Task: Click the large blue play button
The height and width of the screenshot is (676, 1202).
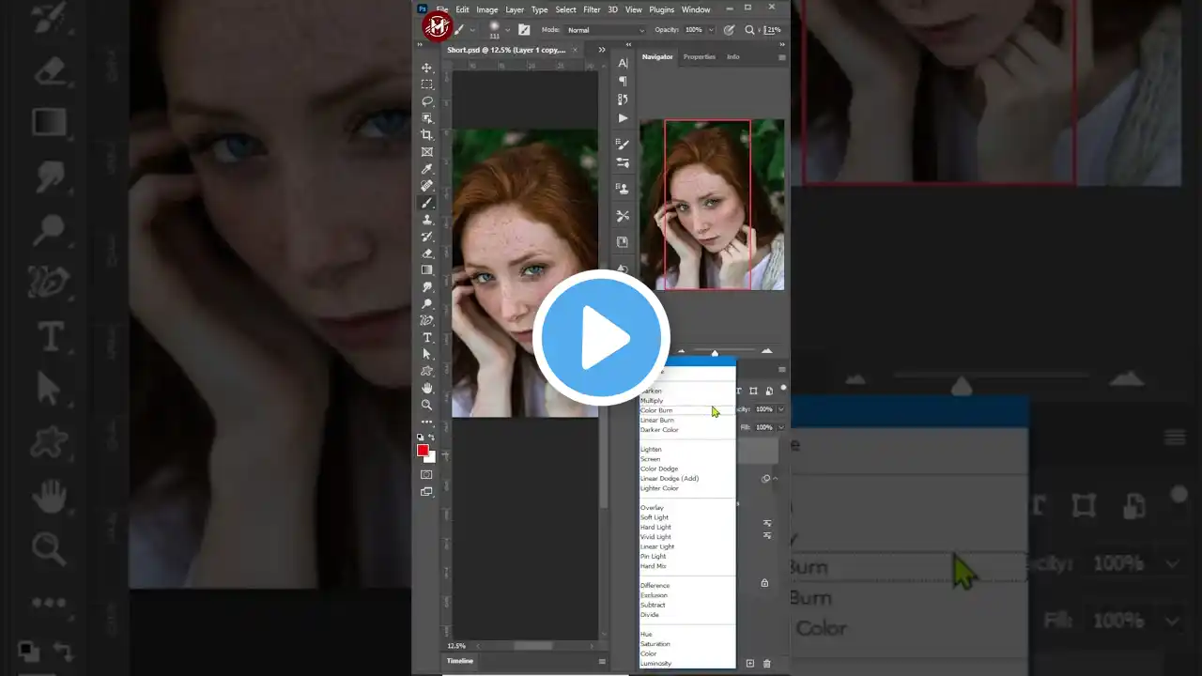Action: pyautogui.click(x=601, y=338)
